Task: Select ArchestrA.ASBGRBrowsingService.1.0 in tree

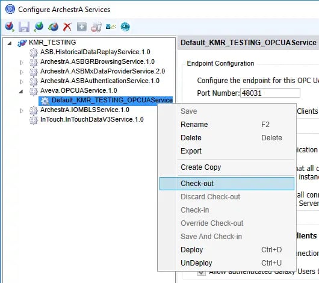Action: [98, 61]
